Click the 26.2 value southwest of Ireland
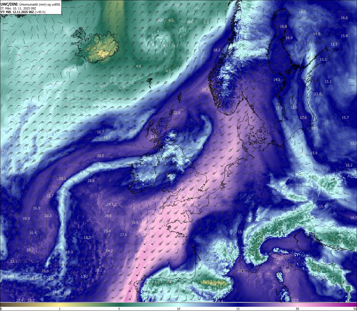The height and width of the screenshot is (311, 357). coord(110,204)
